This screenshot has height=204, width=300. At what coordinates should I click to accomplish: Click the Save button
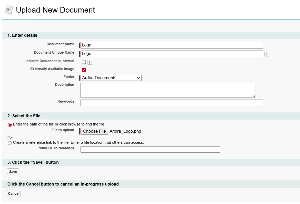tap(13, 172)
